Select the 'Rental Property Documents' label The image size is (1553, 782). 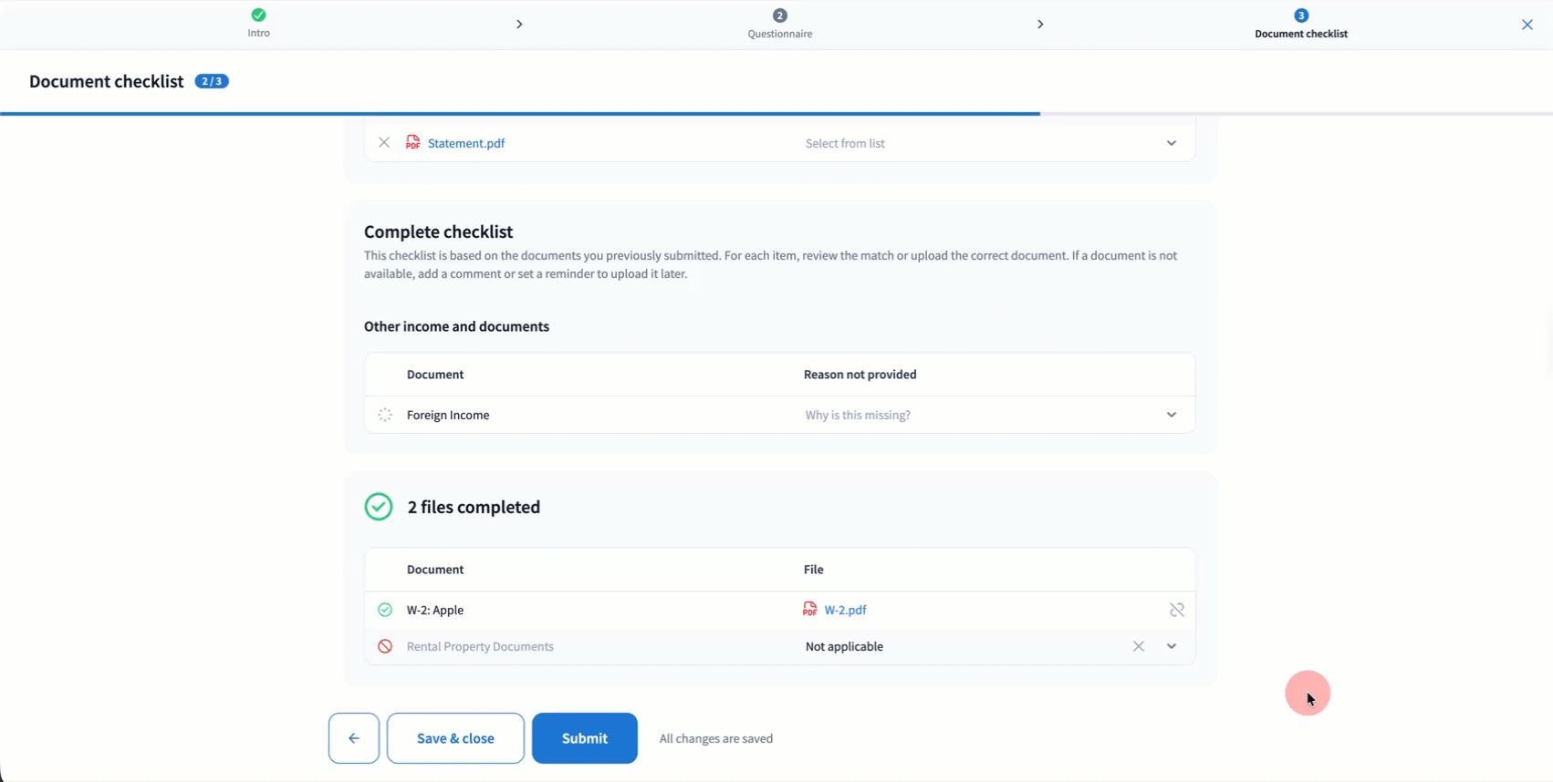click(x=480, y=646)
